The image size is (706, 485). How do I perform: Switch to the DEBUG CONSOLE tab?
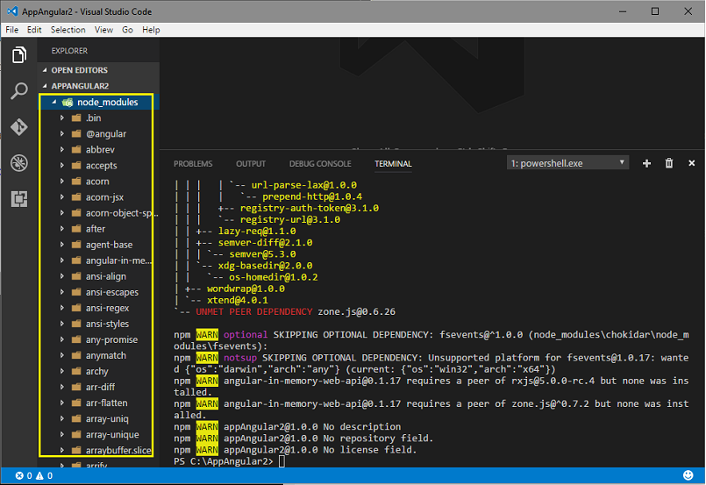[320, 164]
